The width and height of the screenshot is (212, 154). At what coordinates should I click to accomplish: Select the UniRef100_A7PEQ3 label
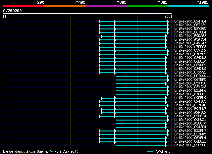tap(190, 94)
